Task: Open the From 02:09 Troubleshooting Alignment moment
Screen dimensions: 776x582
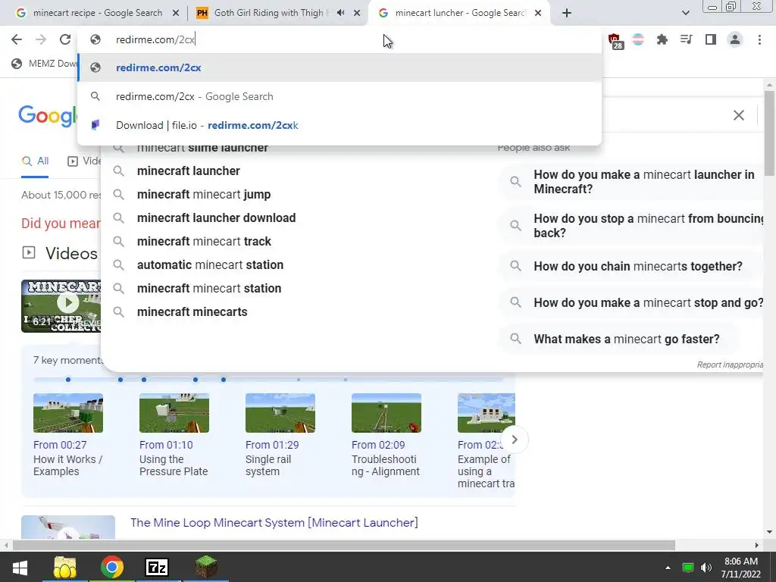Action: point(386,435)
